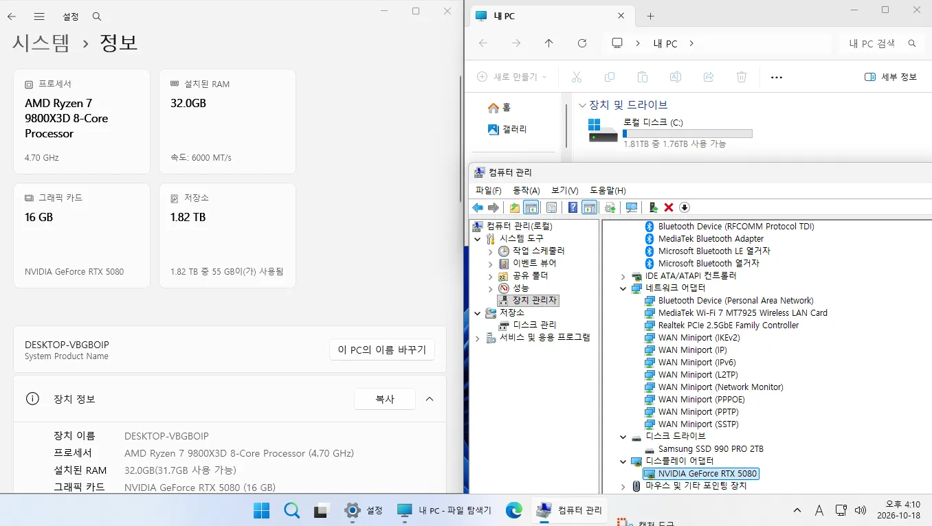
Task: Collapse the 장치 정보 section chevron
Action: pos(430,399)
